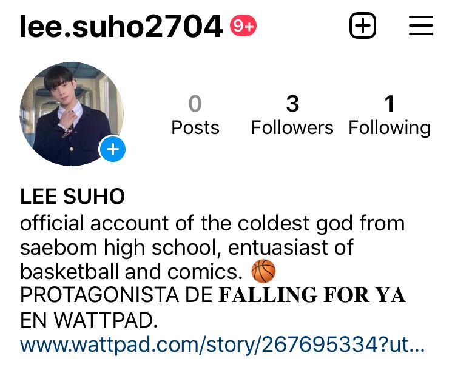Click the Following label
This screenshot has height=373, width=455.
click(x=389, y=128)
